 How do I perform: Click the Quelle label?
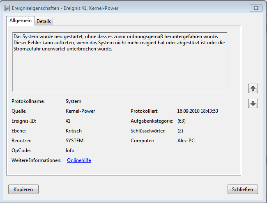click(x=19, y=111)
